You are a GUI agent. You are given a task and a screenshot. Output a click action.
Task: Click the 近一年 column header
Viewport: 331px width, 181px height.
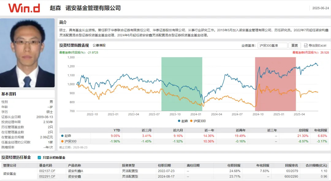[209, 130]
